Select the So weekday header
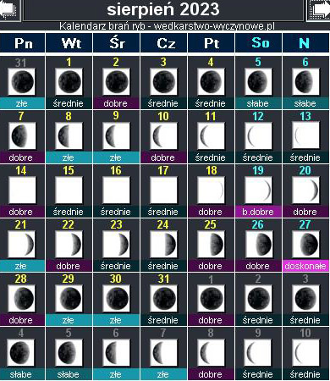 coord(258,43)
